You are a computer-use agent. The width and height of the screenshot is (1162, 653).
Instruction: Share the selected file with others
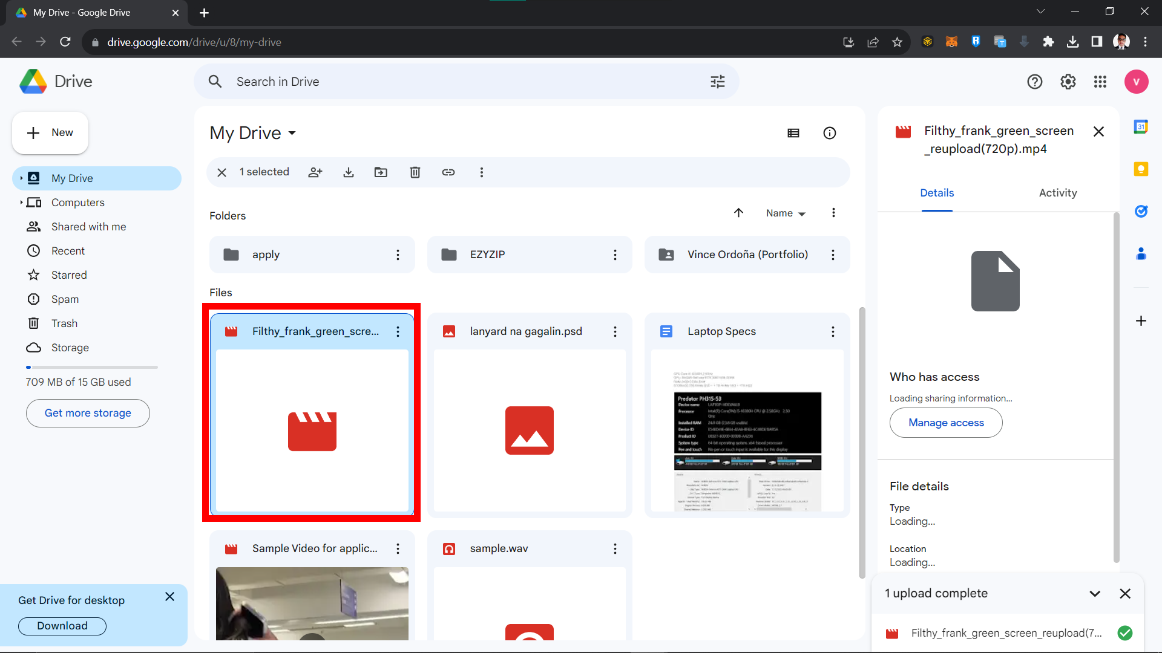point(315,172)
